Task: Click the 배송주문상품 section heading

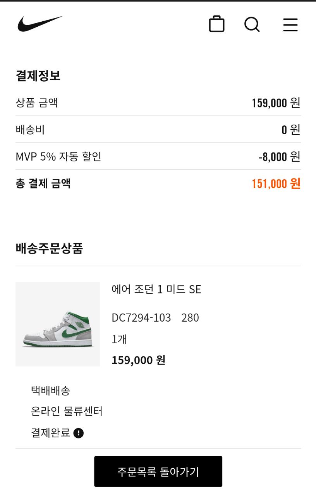Action: tap(49, 248)
